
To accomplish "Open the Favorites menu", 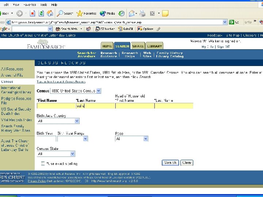I will tap(30, 5).
